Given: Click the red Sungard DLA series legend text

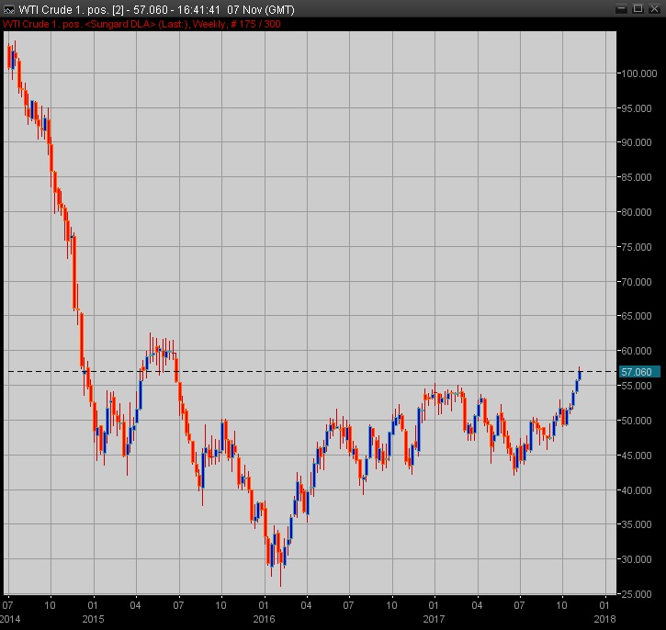Looking at the screenshot, I should pos(142,24).
